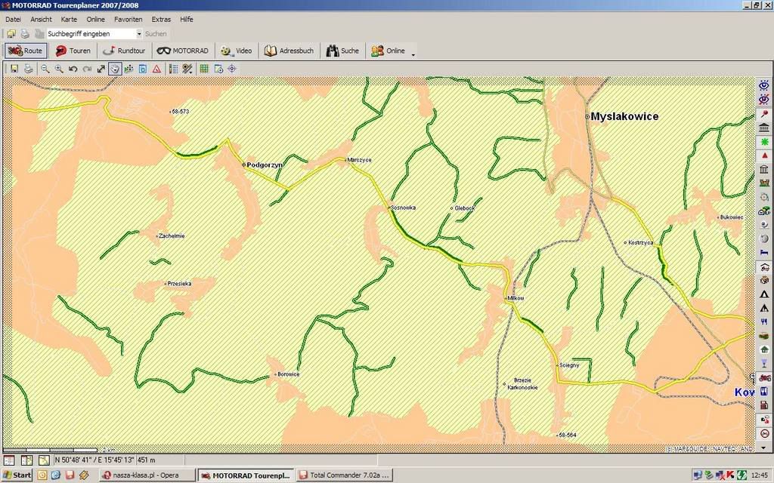Toggle the blue fuel pump POI category

pyautogui.click(x=764, y=392)
